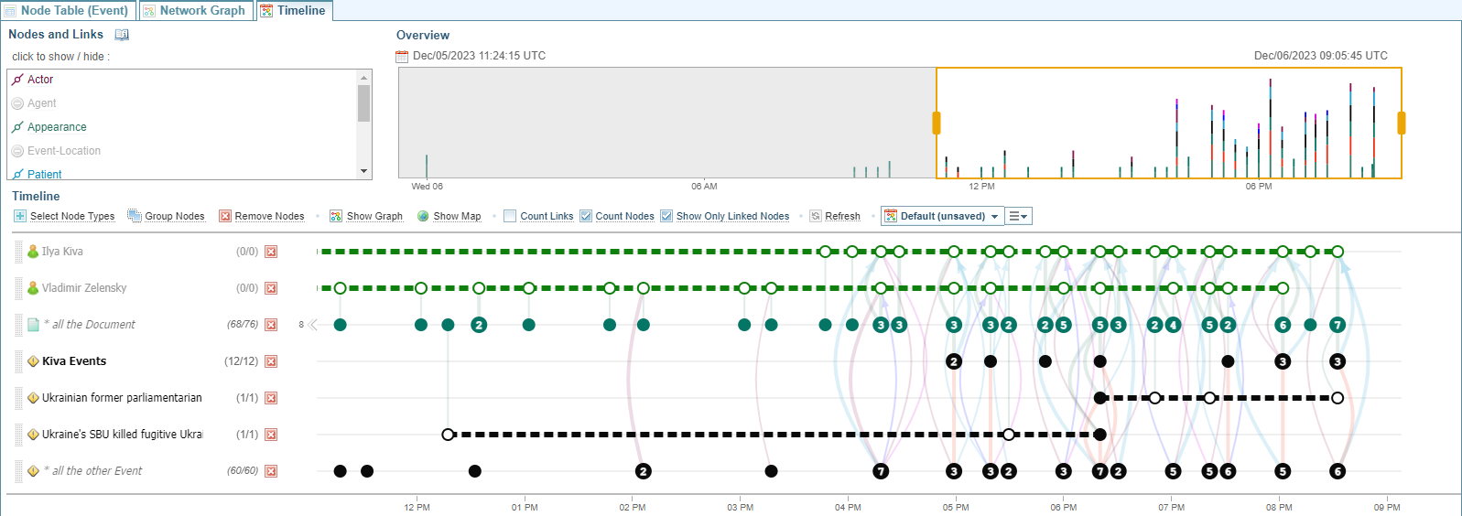
Task: Click the calendar icon beside the overview start date
Action: point(402,57)
